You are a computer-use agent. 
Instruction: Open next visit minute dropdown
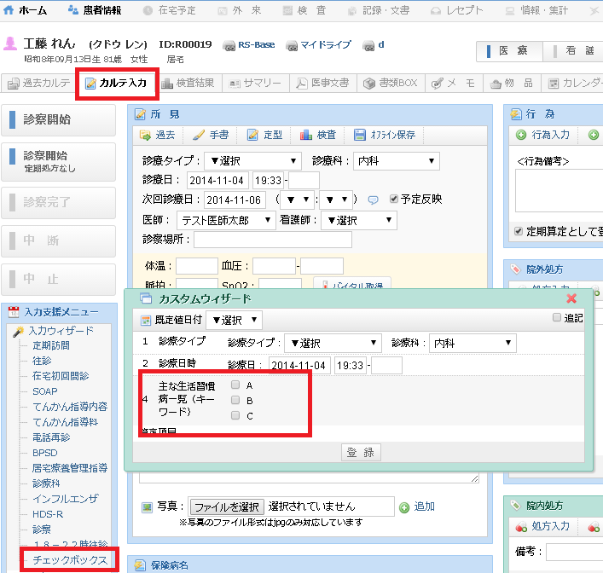[336, 200]
